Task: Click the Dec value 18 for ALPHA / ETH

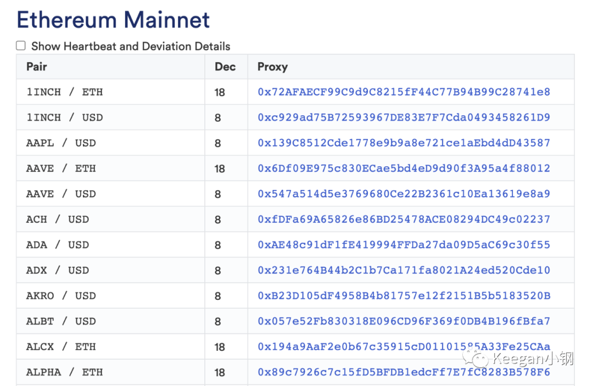Action: (220, 372)
